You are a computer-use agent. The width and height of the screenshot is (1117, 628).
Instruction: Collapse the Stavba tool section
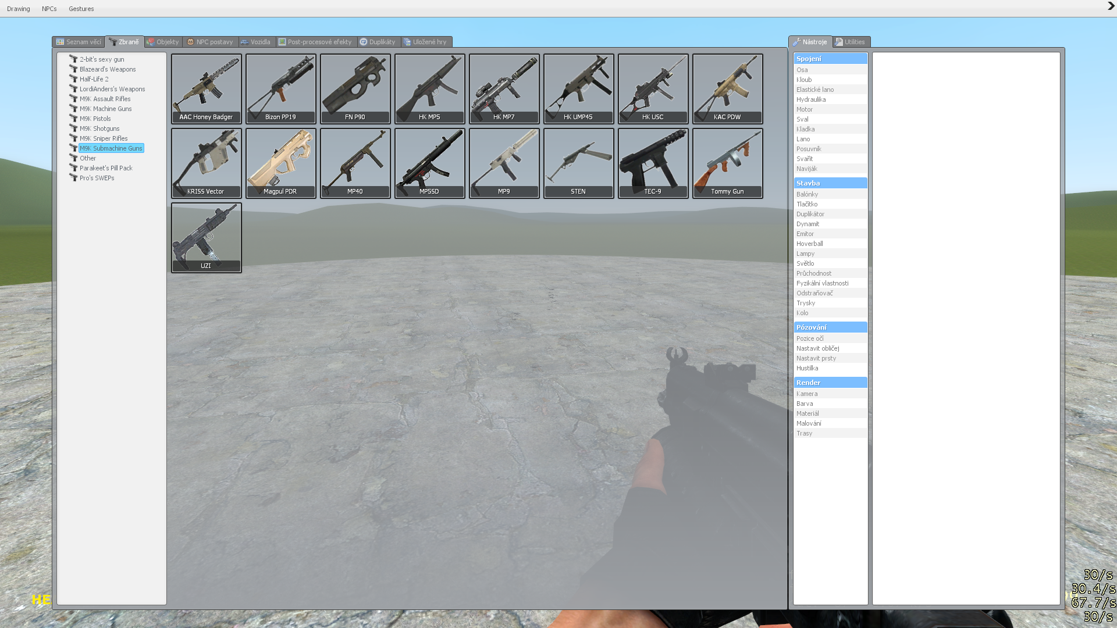coord(830,183)
